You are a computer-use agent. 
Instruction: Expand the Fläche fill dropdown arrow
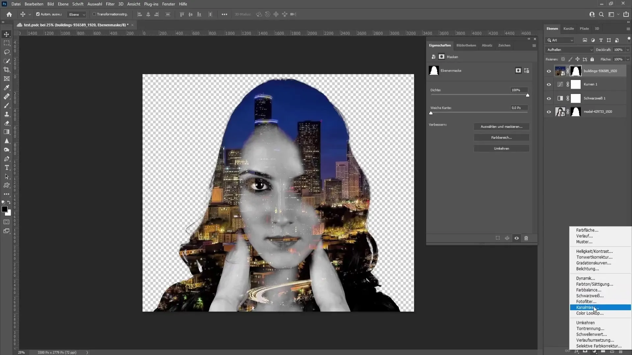pyautogui.click(x=628, y=59)
